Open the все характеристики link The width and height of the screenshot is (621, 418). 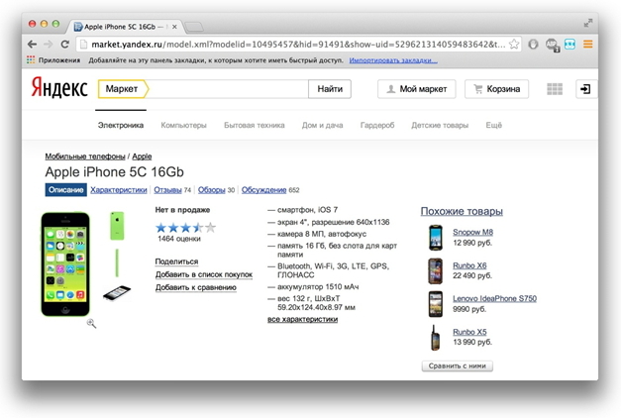click(x=302, y=319)
